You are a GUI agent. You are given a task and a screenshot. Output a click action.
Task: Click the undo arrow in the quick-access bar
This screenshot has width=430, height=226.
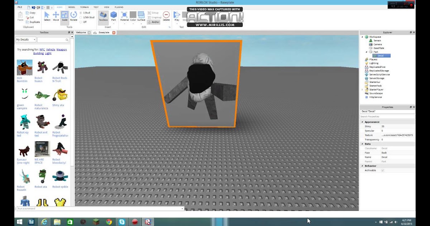click(x=33, y=7)
